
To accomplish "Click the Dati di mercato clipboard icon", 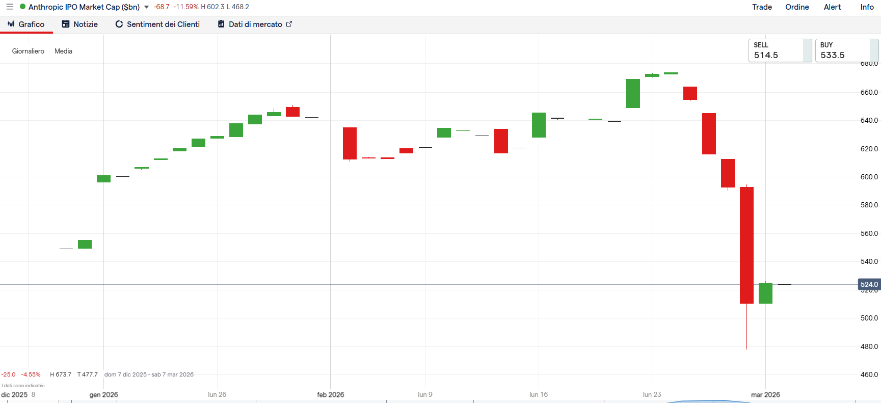I will click(x=221, y=24).
